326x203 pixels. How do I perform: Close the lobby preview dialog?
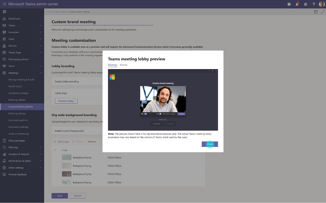coord(210,144)
